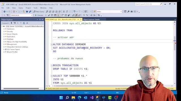Select the PolyBase tree item
This screenshot has width=181, height=101.
tap(10, 39)
